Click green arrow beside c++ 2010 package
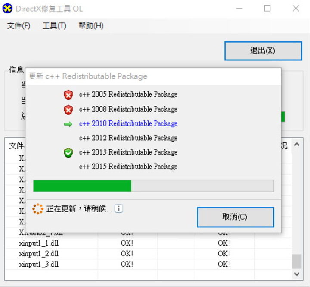The image size is (310, 287). 68,124
